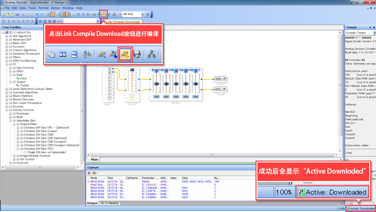The width and height of the screenshot is (376, 212).
Task: Open the Tools menu
Action: 32,8
